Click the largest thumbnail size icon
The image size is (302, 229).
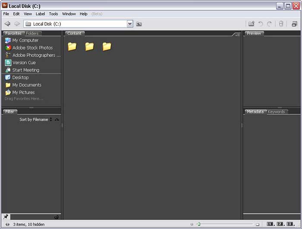tap(258, 224)
